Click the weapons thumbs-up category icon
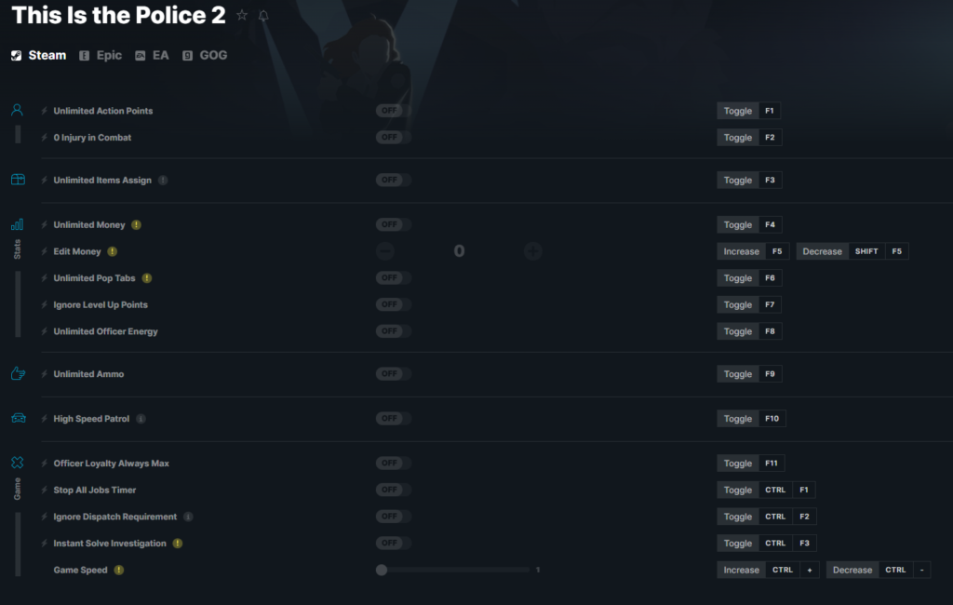 [x=18, y=373]
